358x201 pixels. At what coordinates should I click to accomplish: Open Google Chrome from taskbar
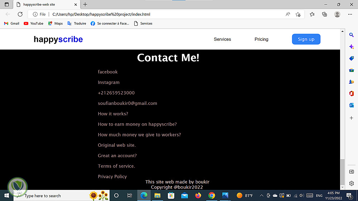212,196
